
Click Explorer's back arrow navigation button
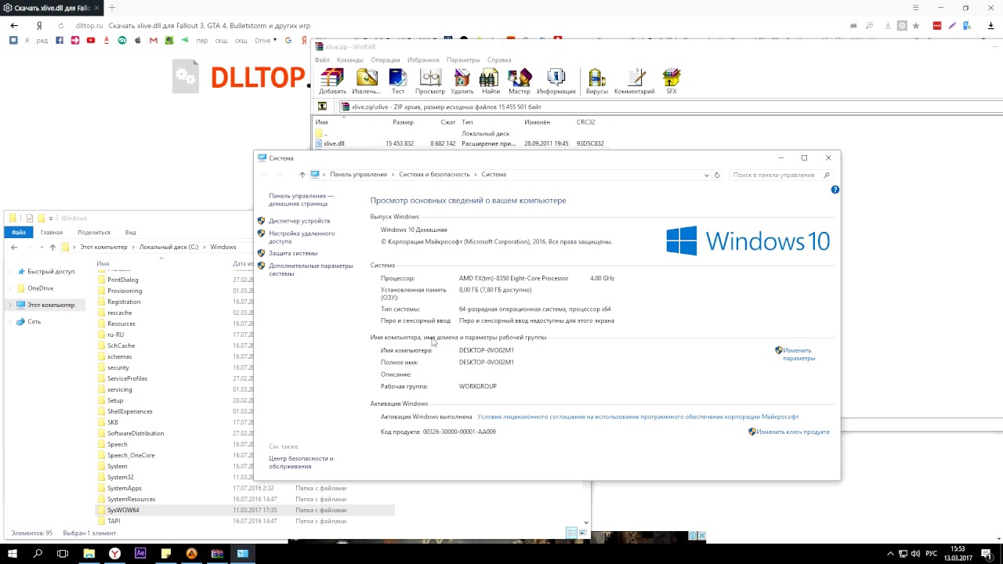point(14,247)
